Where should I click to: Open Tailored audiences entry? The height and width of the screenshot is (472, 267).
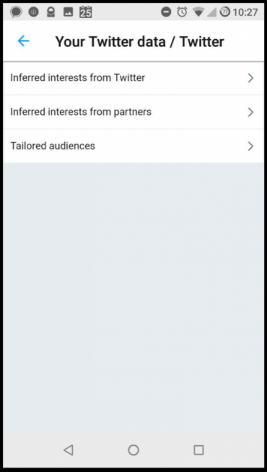(133, 146)
